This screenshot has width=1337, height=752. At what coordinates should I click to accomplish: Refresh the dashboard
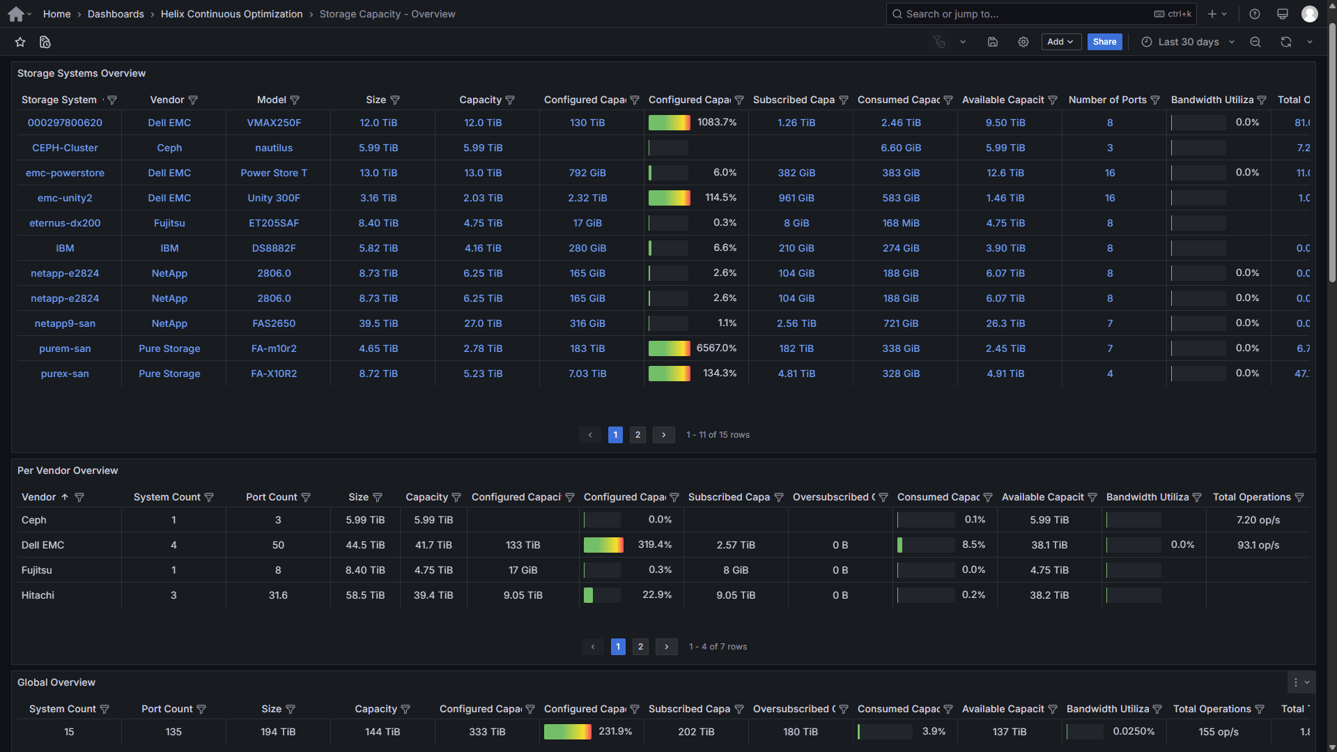point(1285,43)
